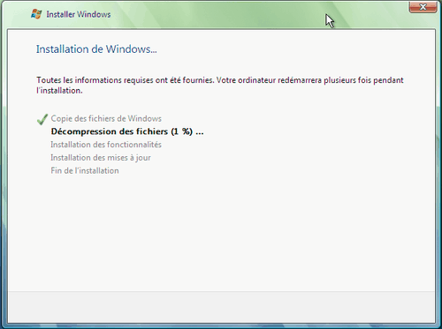
Task: Click the empty white area below "Fin de l'installation"
Action: (x=221, y=232)
